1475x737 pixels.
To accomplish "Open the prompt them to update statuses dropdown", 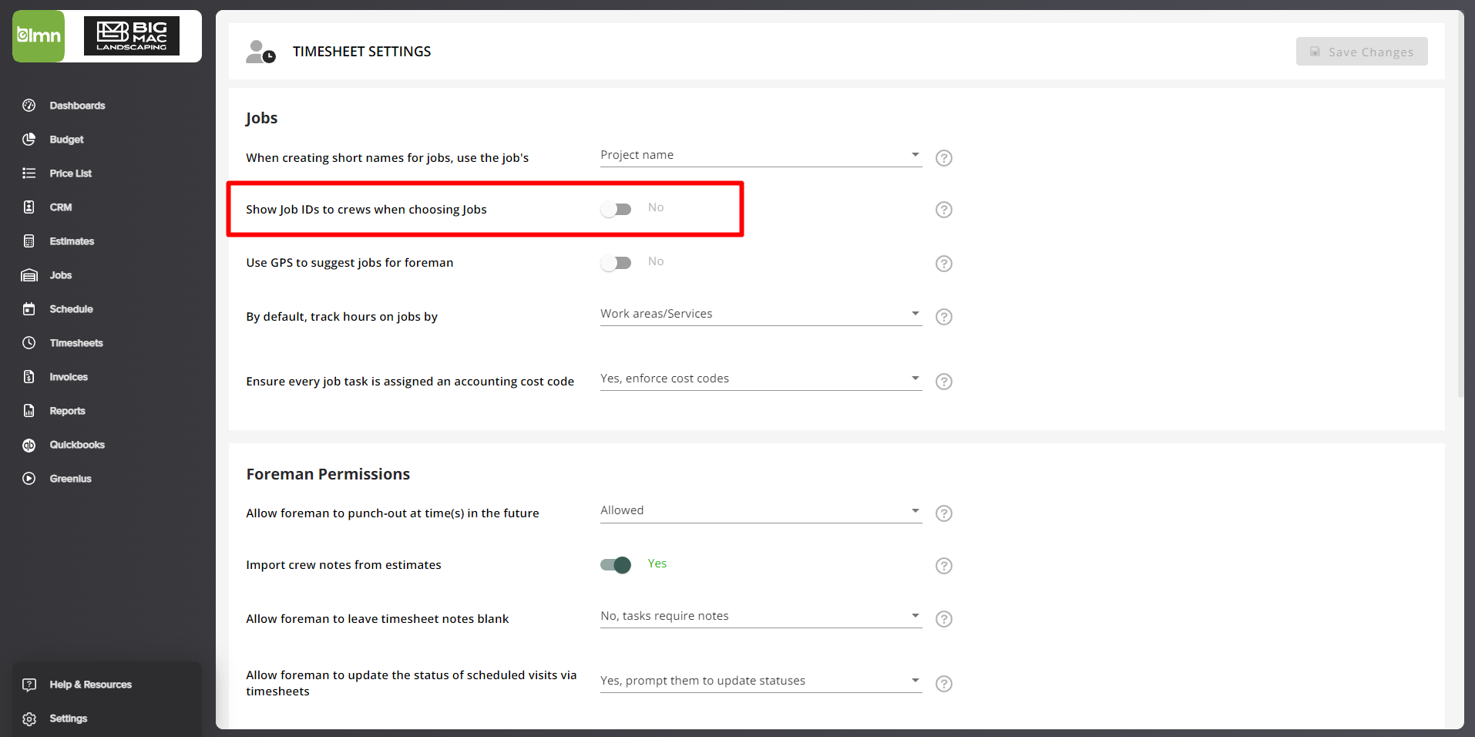I will click(761, 681).
